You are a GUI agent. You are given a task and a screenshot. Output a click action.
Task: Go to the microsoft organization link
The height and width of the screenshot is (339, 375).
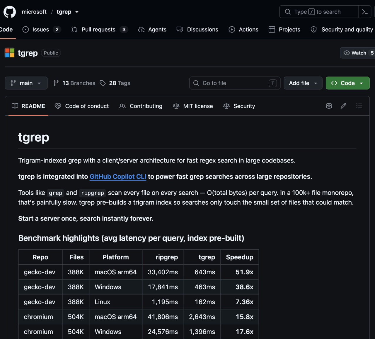[34, 12]
